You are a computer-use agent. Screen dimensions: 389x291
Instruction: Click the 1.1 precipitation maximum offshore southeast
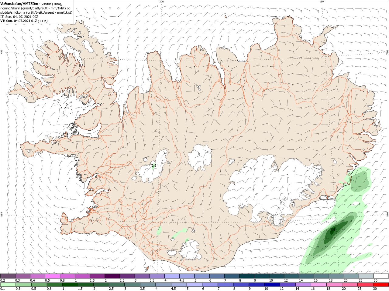(333, 230)
